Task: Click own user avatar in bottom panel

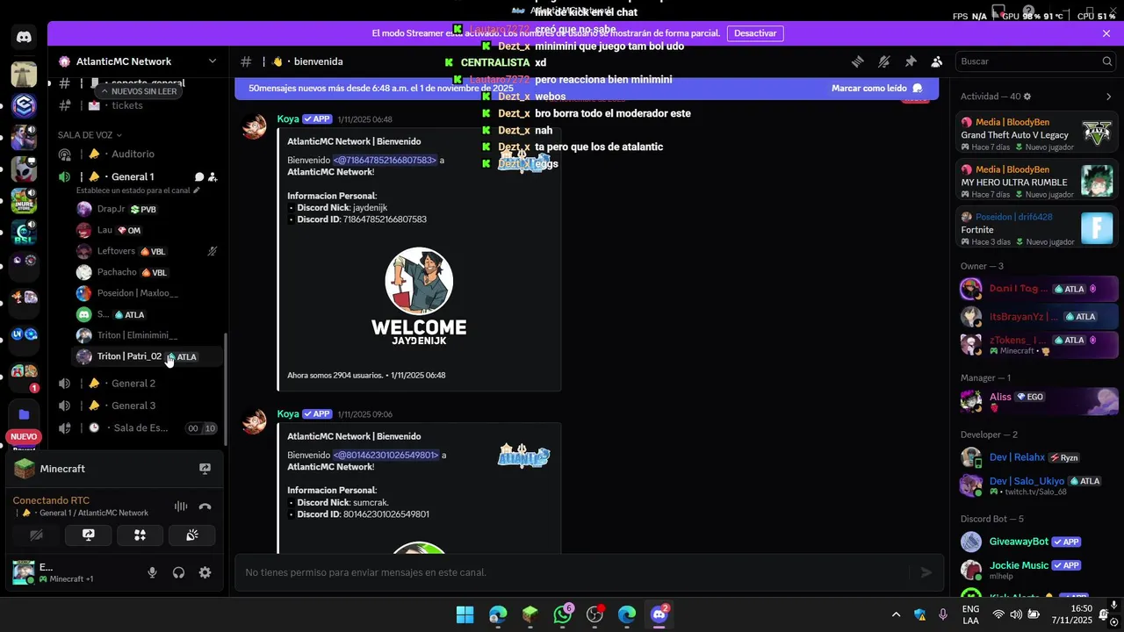Action: (x=24, y=572)
